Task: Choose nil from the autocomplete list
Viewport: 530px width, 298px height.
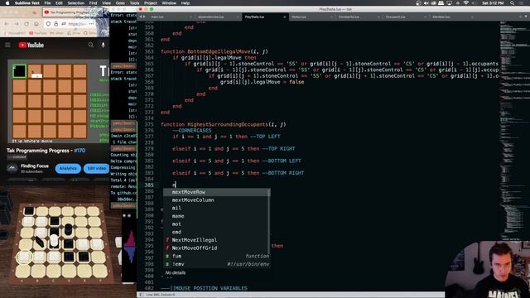Action: pos(216,208)
